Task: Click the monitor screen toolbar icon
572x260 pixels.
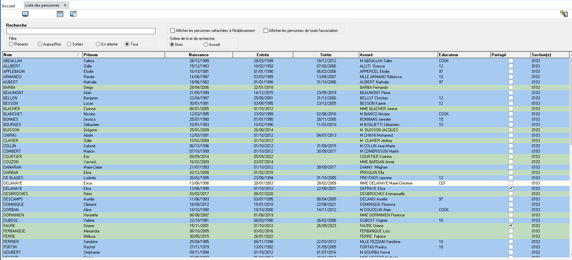Action: [25, 14]
